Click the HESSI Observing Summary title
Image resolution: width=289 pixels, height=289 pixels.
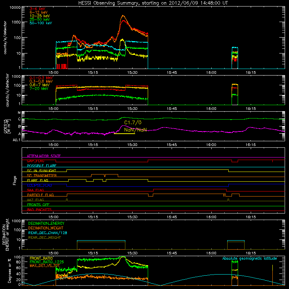click(153, 3)
